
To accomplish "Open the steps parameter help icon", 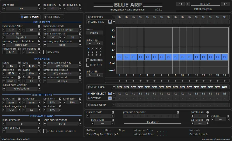I will click(19, 63).
